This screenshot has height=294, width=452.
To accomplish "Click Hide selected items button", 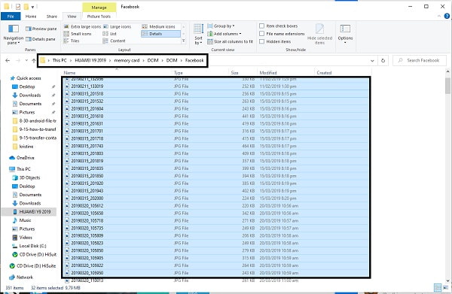I will (x=319, y=35).
